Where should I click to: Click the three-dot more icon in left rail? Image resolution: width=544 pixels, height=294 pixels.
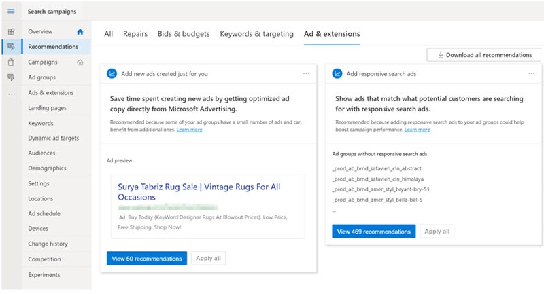pyautogui.click(x=11, y=93)
